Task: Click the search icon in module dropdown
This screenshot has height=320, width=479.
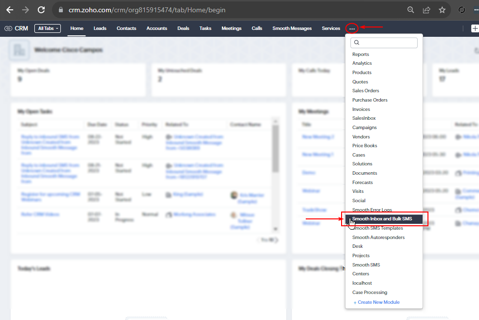Action: 356,43
